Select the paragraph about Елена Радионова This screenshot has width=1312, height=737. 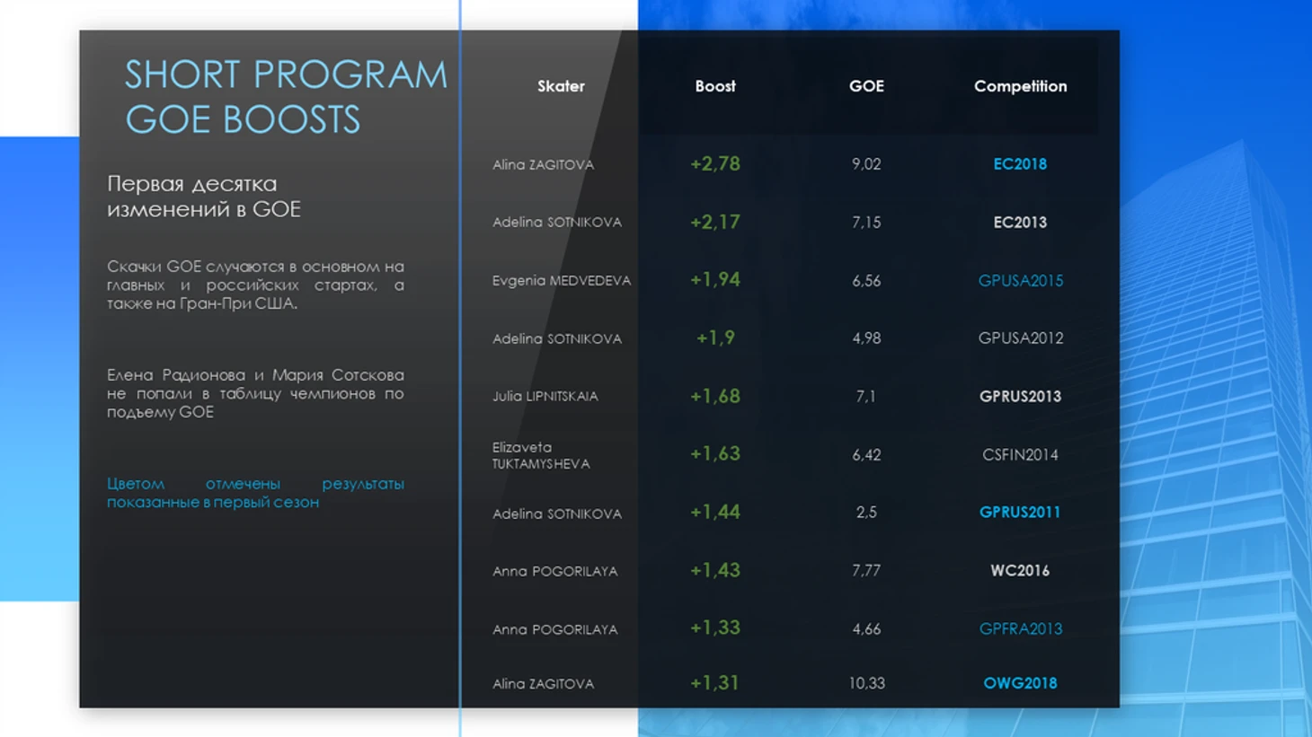point(255,393)
